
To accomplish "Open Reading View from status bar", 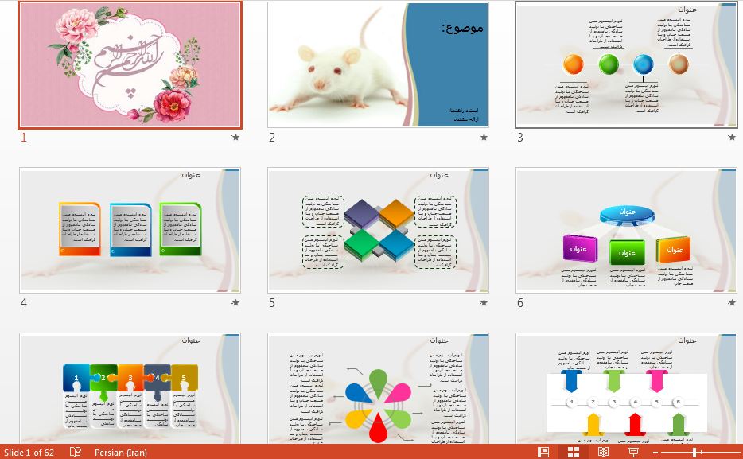I will pyautogui.click(x=603, y=452).
